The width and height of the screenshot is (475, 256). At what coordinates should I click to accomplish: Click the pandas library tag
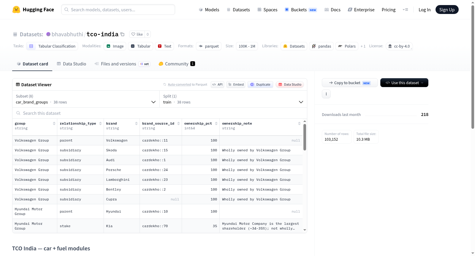coord(322,46)
